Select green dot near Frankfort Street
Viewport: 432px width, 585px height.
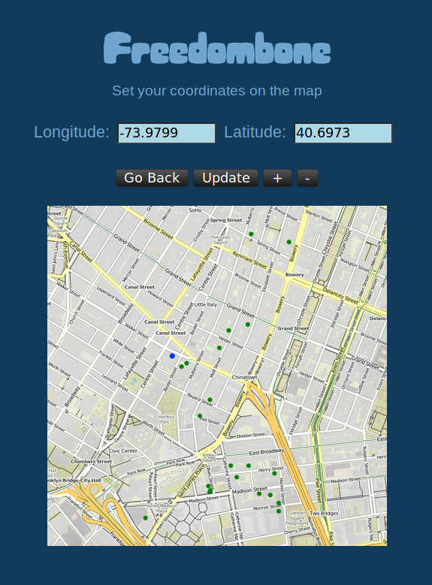145,518
